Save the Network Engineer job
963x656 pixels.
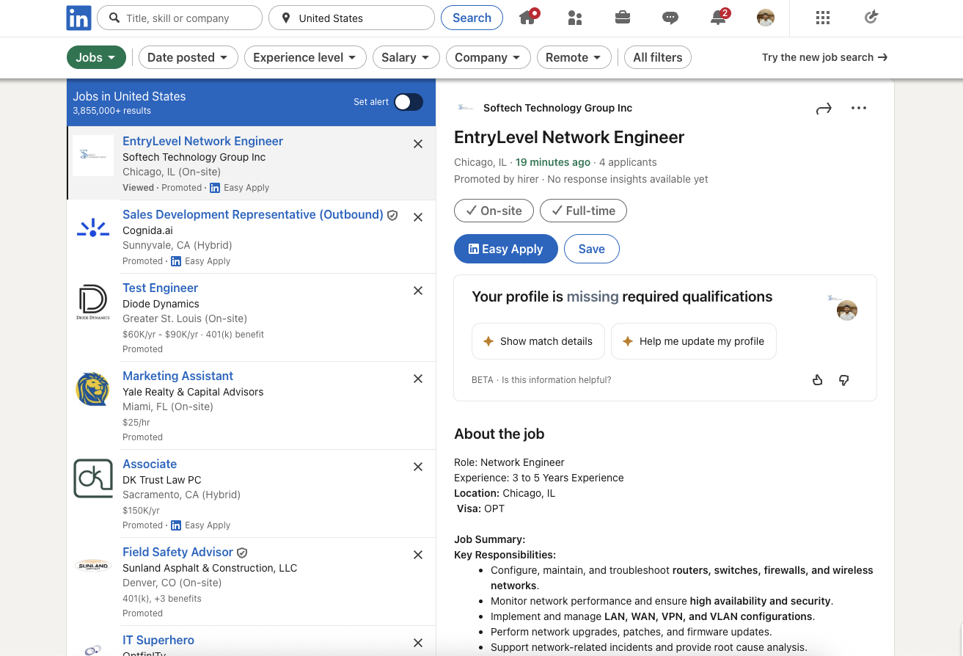[x=592, y=249]
